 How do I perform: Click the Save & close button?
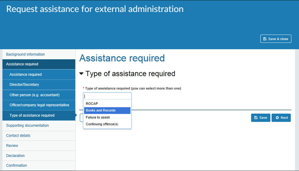point(276,39)
